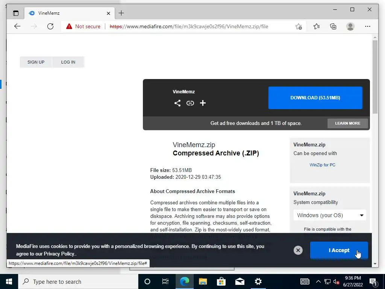Image resolution: width=385 pixels, height=289 pixels.
Task: Open a new browser tab
Action: point(121,13)
